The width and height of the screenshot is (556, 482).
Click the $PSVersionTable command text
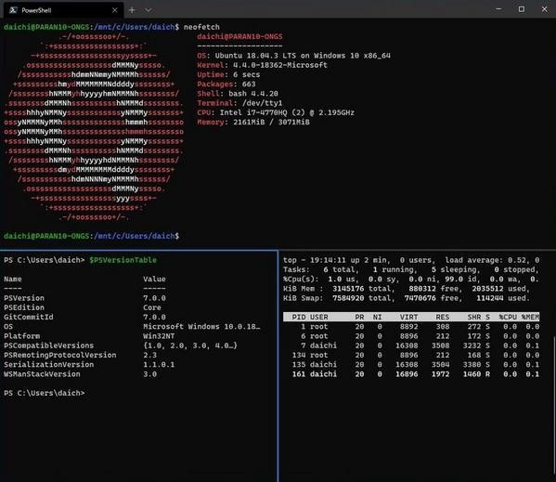(x=123, y=260)
